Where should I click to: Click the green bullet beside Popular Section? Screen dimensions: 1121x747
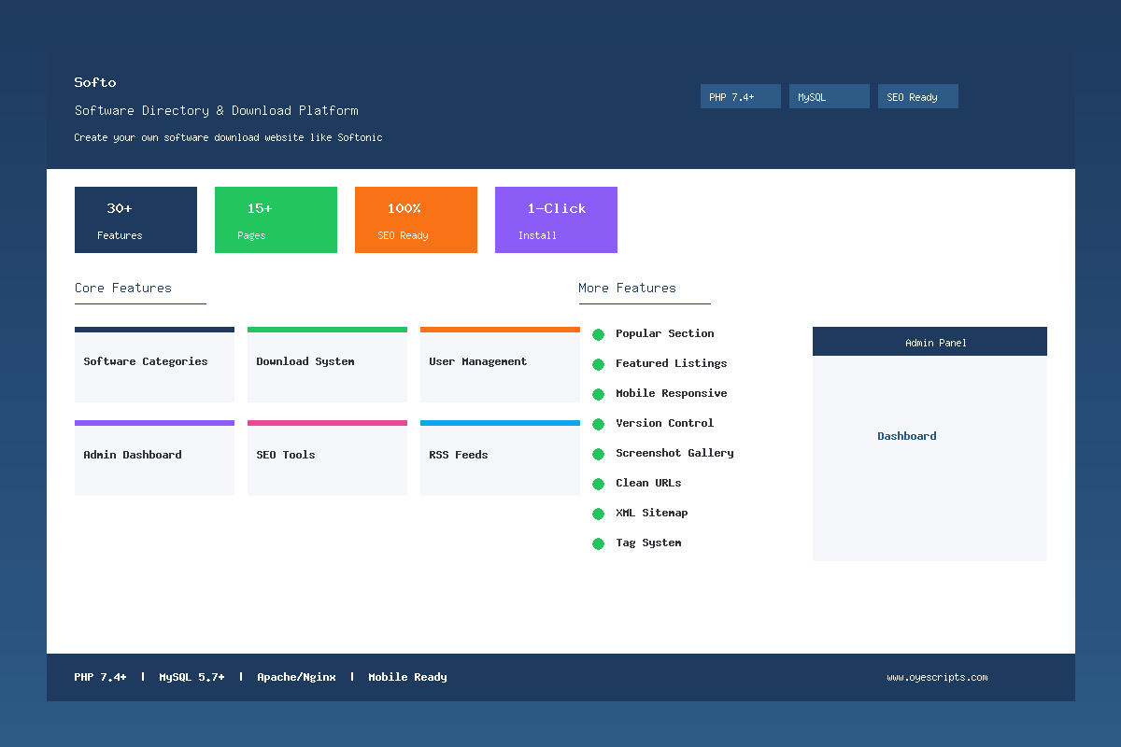[598, 334]
